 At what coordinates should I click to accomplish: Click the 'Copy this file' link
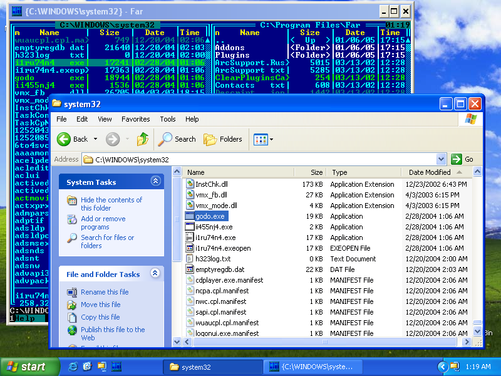click(100, 317)
